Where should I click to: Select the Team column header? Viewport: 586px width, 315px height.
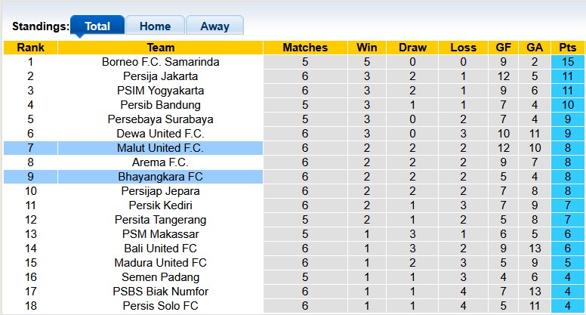160,48
